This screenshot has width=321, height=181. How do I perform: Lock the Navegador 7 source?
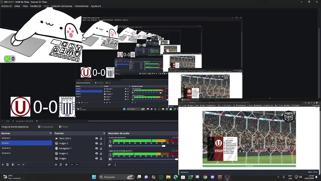(101, 148)
